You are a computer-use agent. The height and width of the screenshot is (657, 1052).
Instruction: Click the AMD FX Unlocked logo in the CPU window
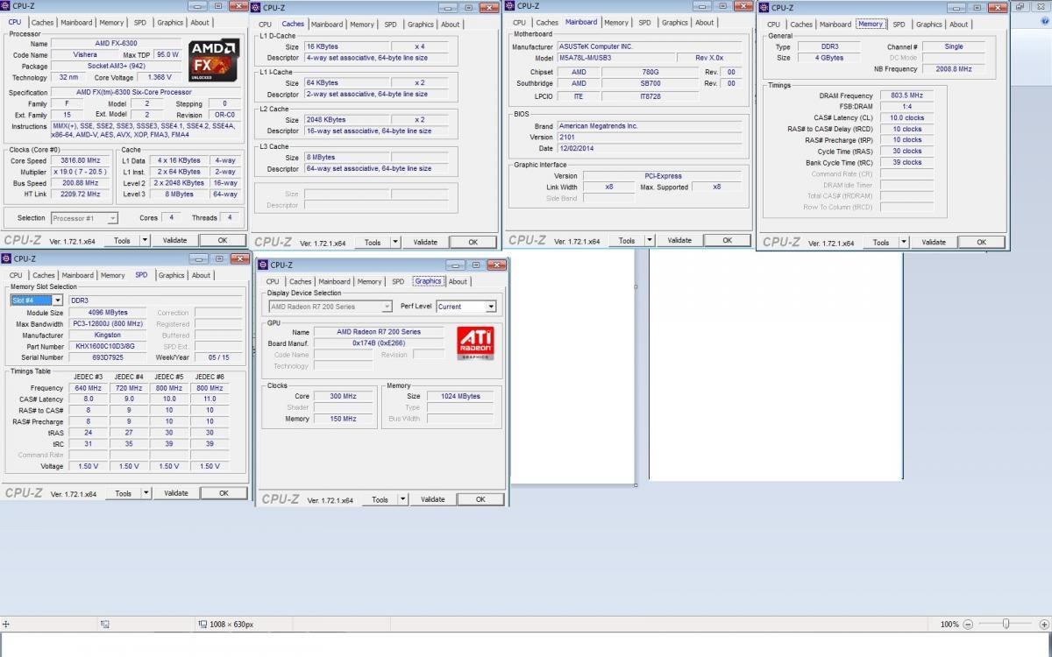[214, 60]
